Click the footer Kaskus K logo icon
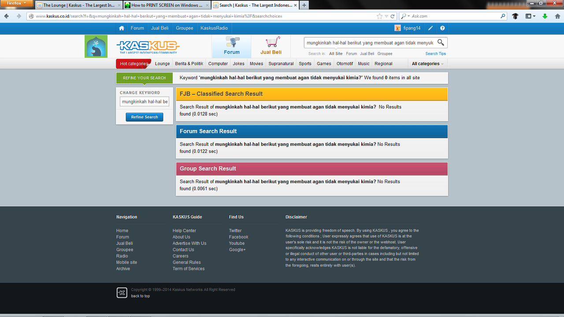564x317 pixels. [122, 293]
